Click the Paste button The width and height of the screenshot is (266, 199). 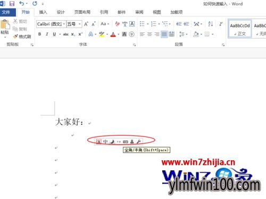5,28
